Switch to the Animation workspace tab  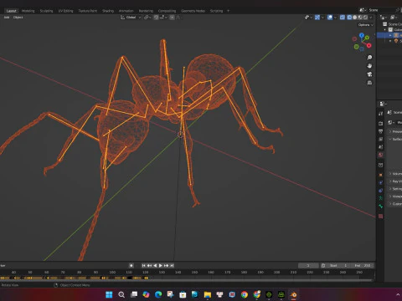coord(126,11)
